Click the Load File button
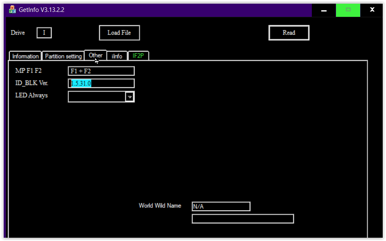 (119, 32)
